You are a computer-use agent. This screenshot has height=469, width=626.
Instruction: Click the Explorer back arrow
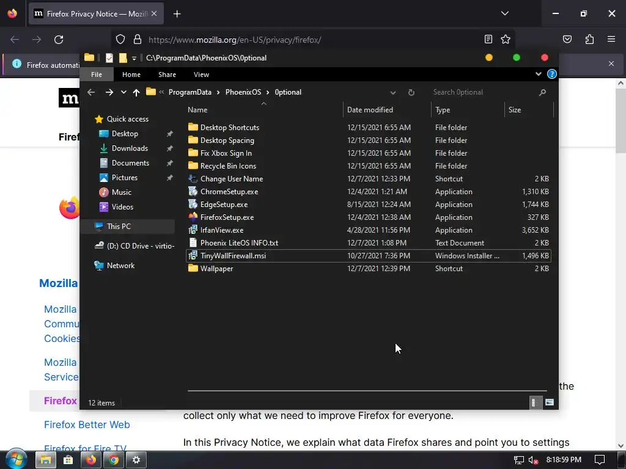[91, 92]
